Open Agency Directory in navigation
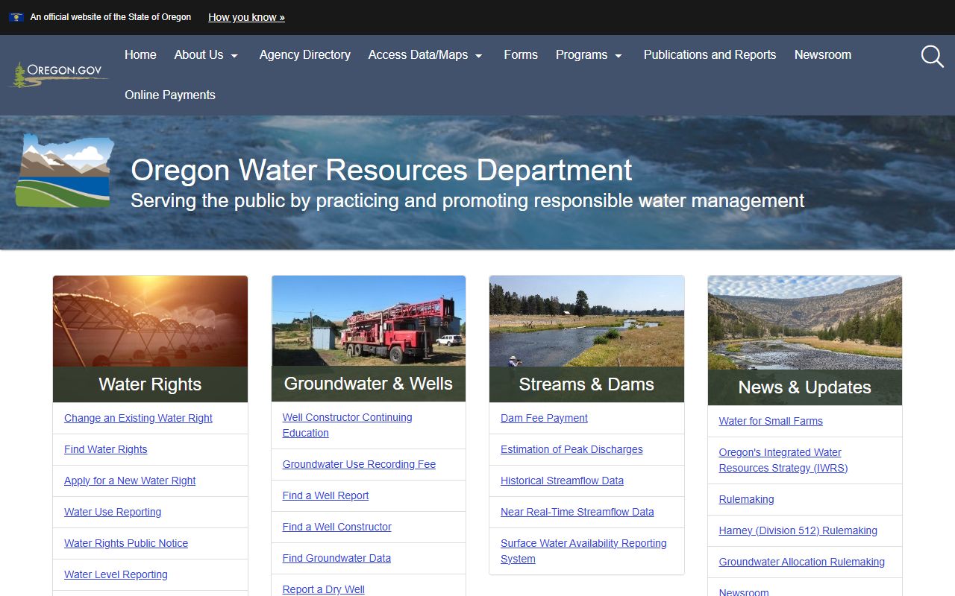 (305, 55)
